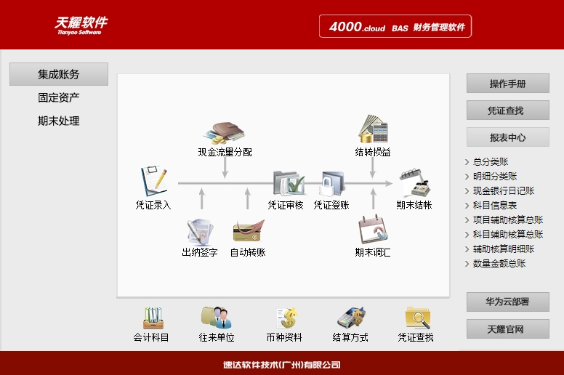Click the 现金流量分配 wallet icon
The height and width of the screenshot is (375, 564).
pyautogui.click(x=224, y=133)
